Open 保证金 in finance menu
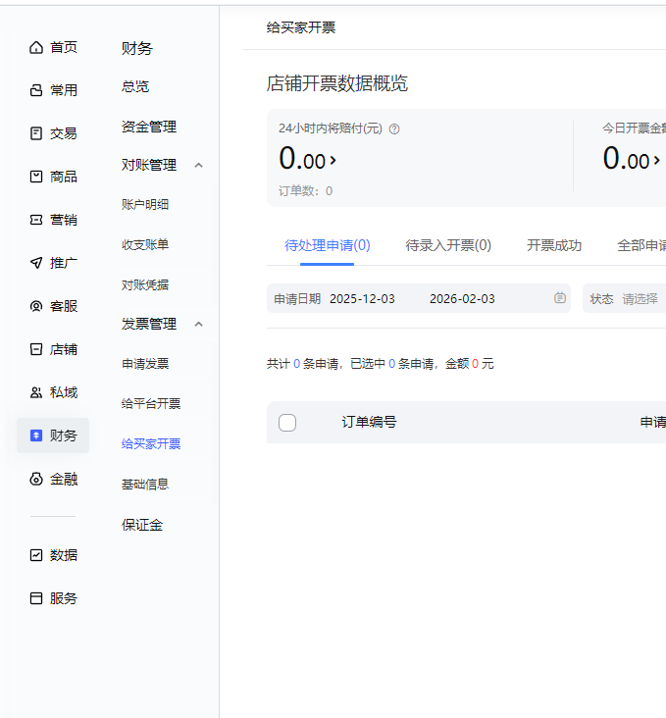 point(142,525)
